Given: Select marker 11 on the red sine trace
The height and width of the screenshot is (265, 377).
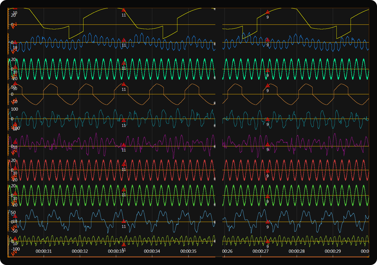Looking at the screenshot, I should pyautogui.click(x=124, y=164).
